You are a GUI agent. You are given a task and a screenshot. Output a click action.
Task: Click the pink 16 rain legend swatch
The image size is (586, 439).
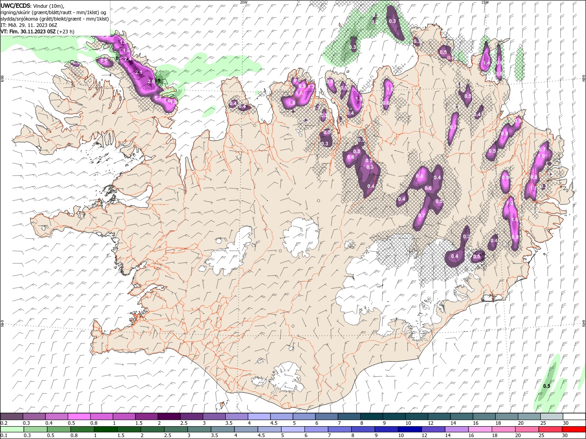pyautogui.click(x=479, y=429)
